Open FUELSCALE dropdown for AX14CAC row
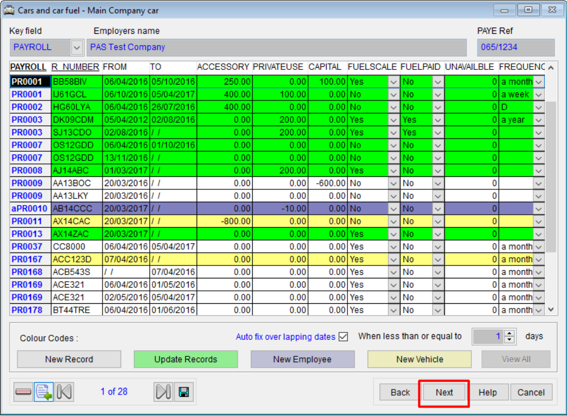Image resolution: width=567 pixels, height=416 pixels. [x=394, y=221]
